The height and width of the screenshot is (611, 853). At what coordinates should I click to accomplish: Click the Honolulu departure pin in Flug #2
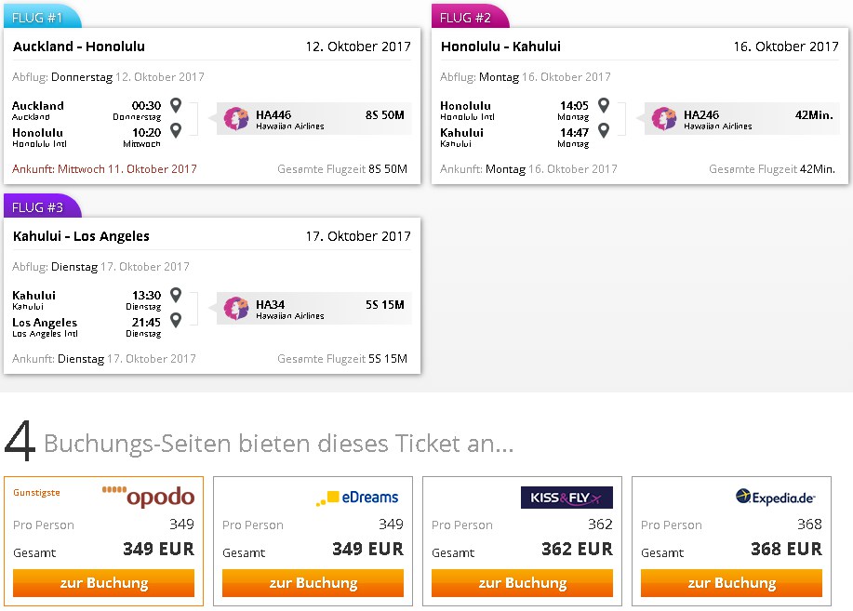pos(604,105)
